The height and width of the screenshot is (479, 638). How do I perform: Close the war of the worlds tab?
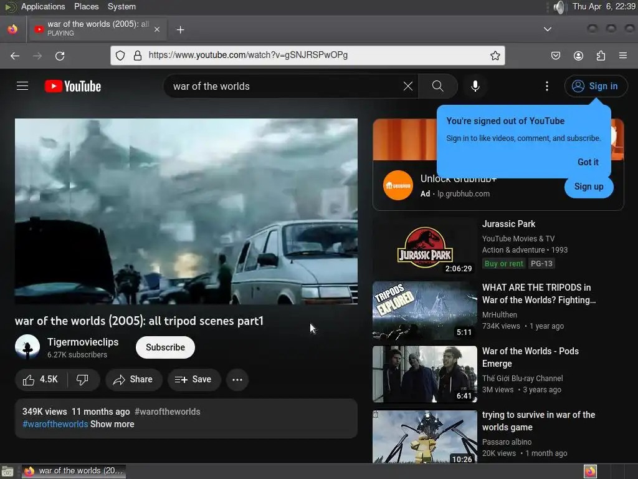(x=157, y=29)
